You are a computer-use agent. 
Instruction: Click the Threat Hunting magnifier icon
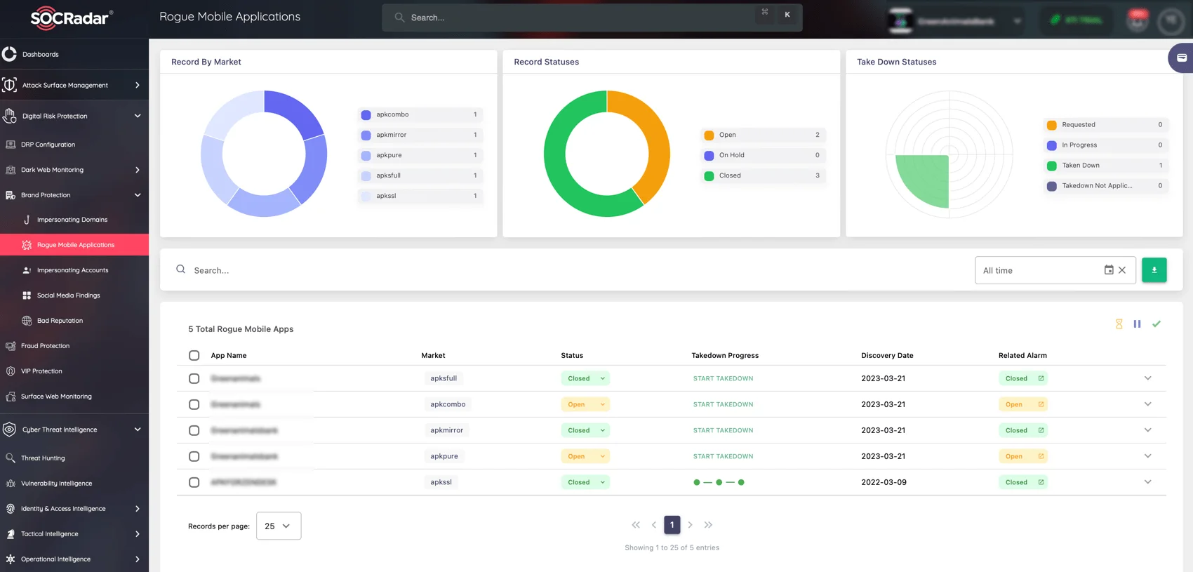pyautogui.click(x=11, y=458)
